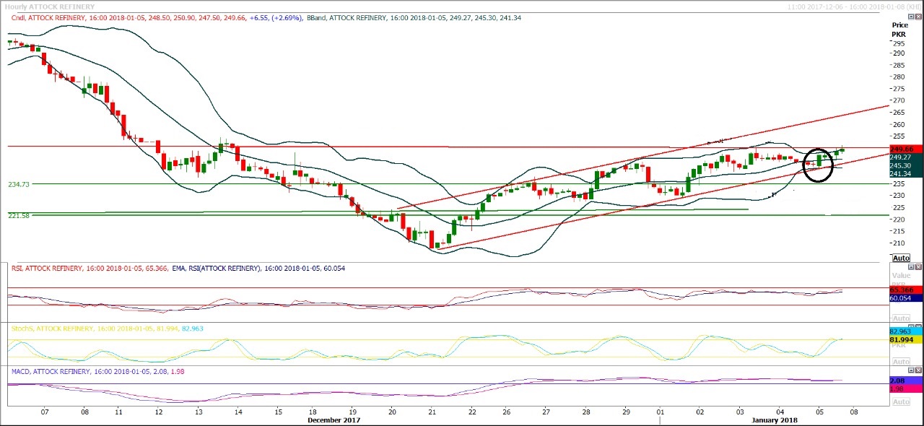Click the 65.366 RSI value tag
The width and height of the screenshot is (924, 426).
click(x=906, y=290)
